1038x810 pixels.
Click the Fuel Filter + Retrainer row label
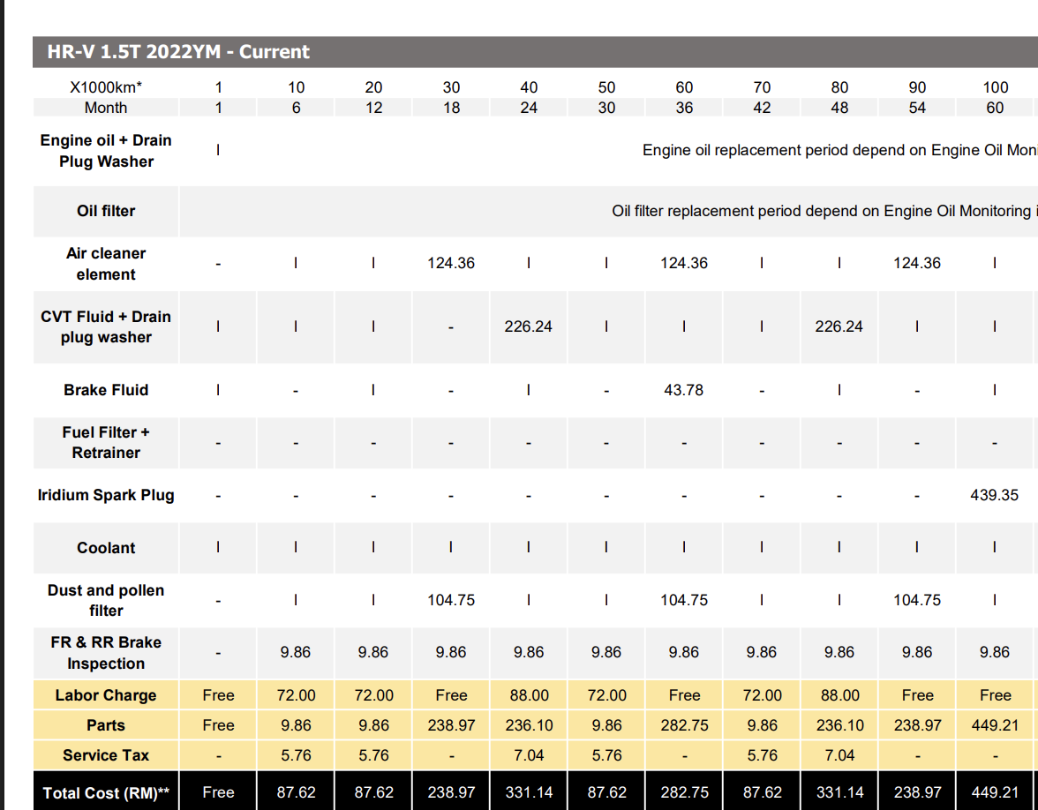click(106, 442)
